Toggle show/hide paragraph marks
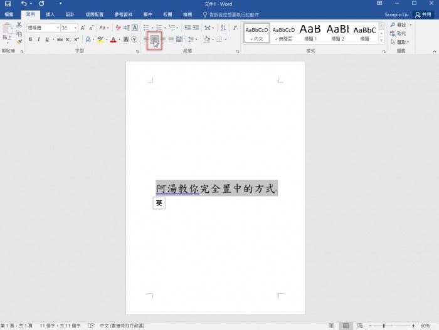439x330 pixels. [235, 28]
